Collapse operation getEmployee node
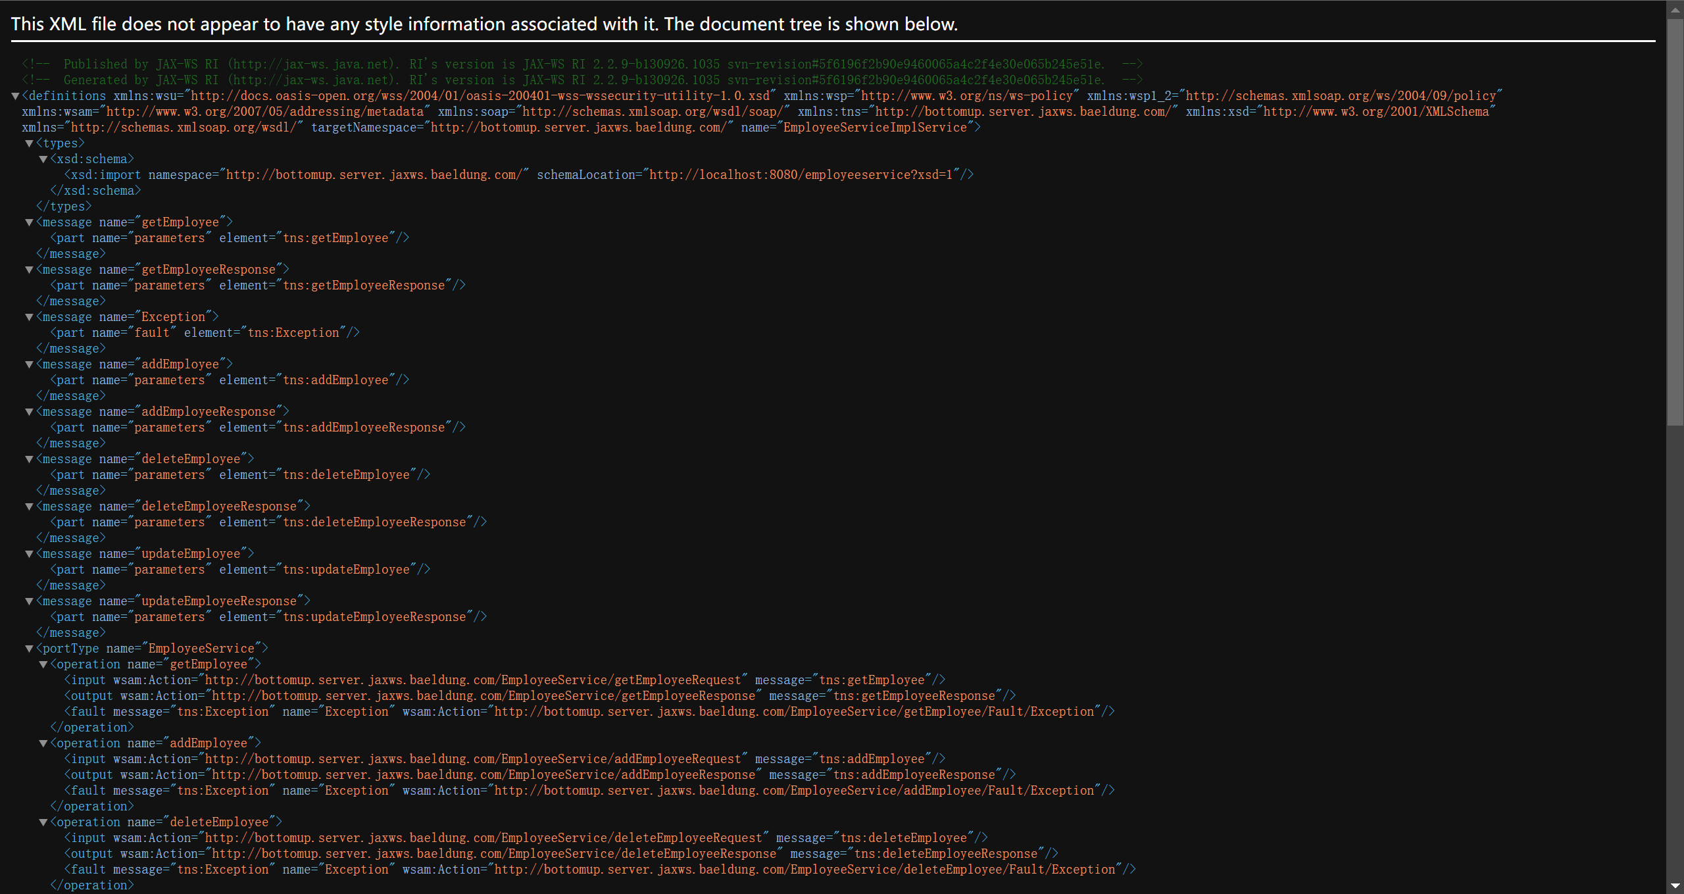This screenshot has height=894, width=1684. [43, 664]
